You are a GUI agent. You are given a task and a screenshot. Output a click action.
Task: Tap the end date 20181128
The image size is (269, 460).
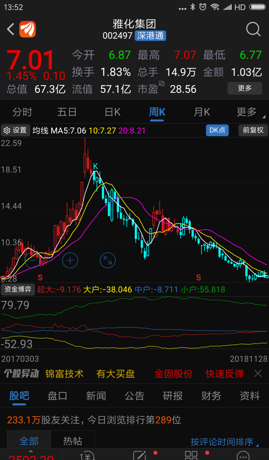click(x=249, y=359)
